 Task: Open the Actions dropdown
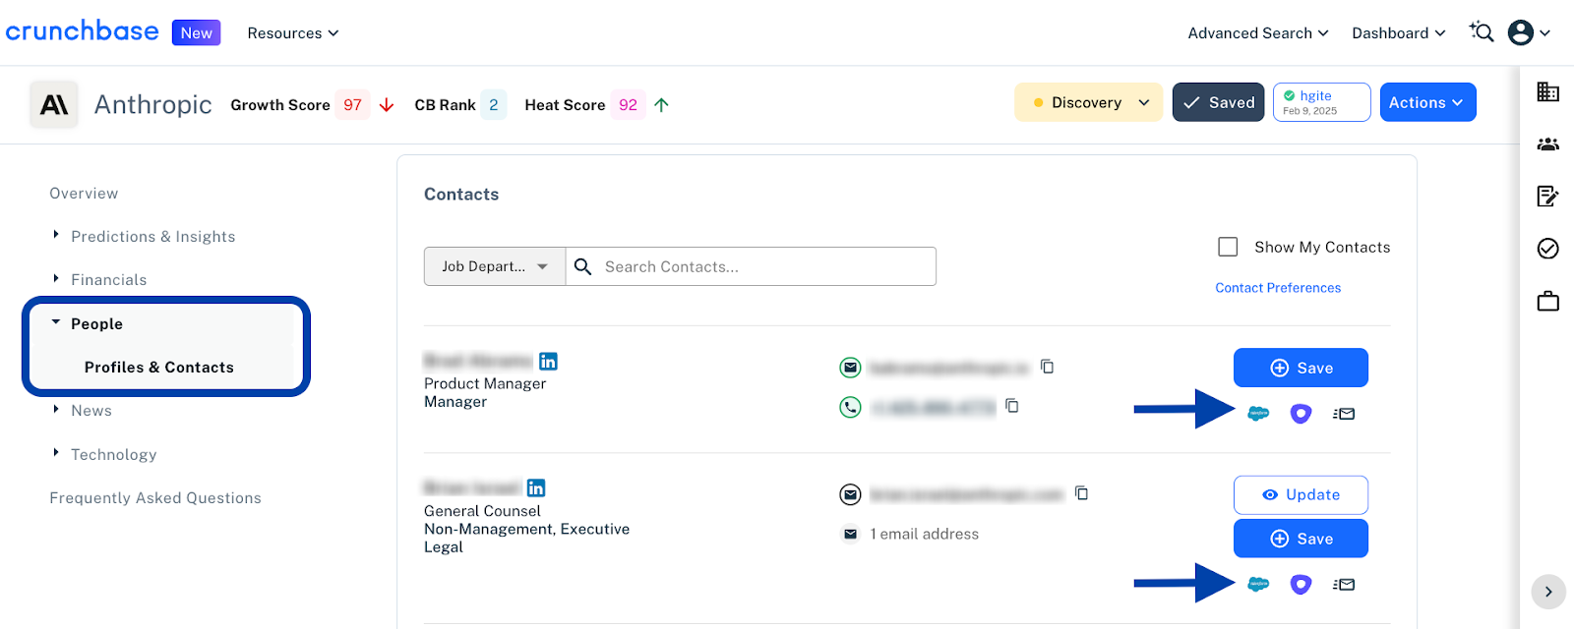1427,102
